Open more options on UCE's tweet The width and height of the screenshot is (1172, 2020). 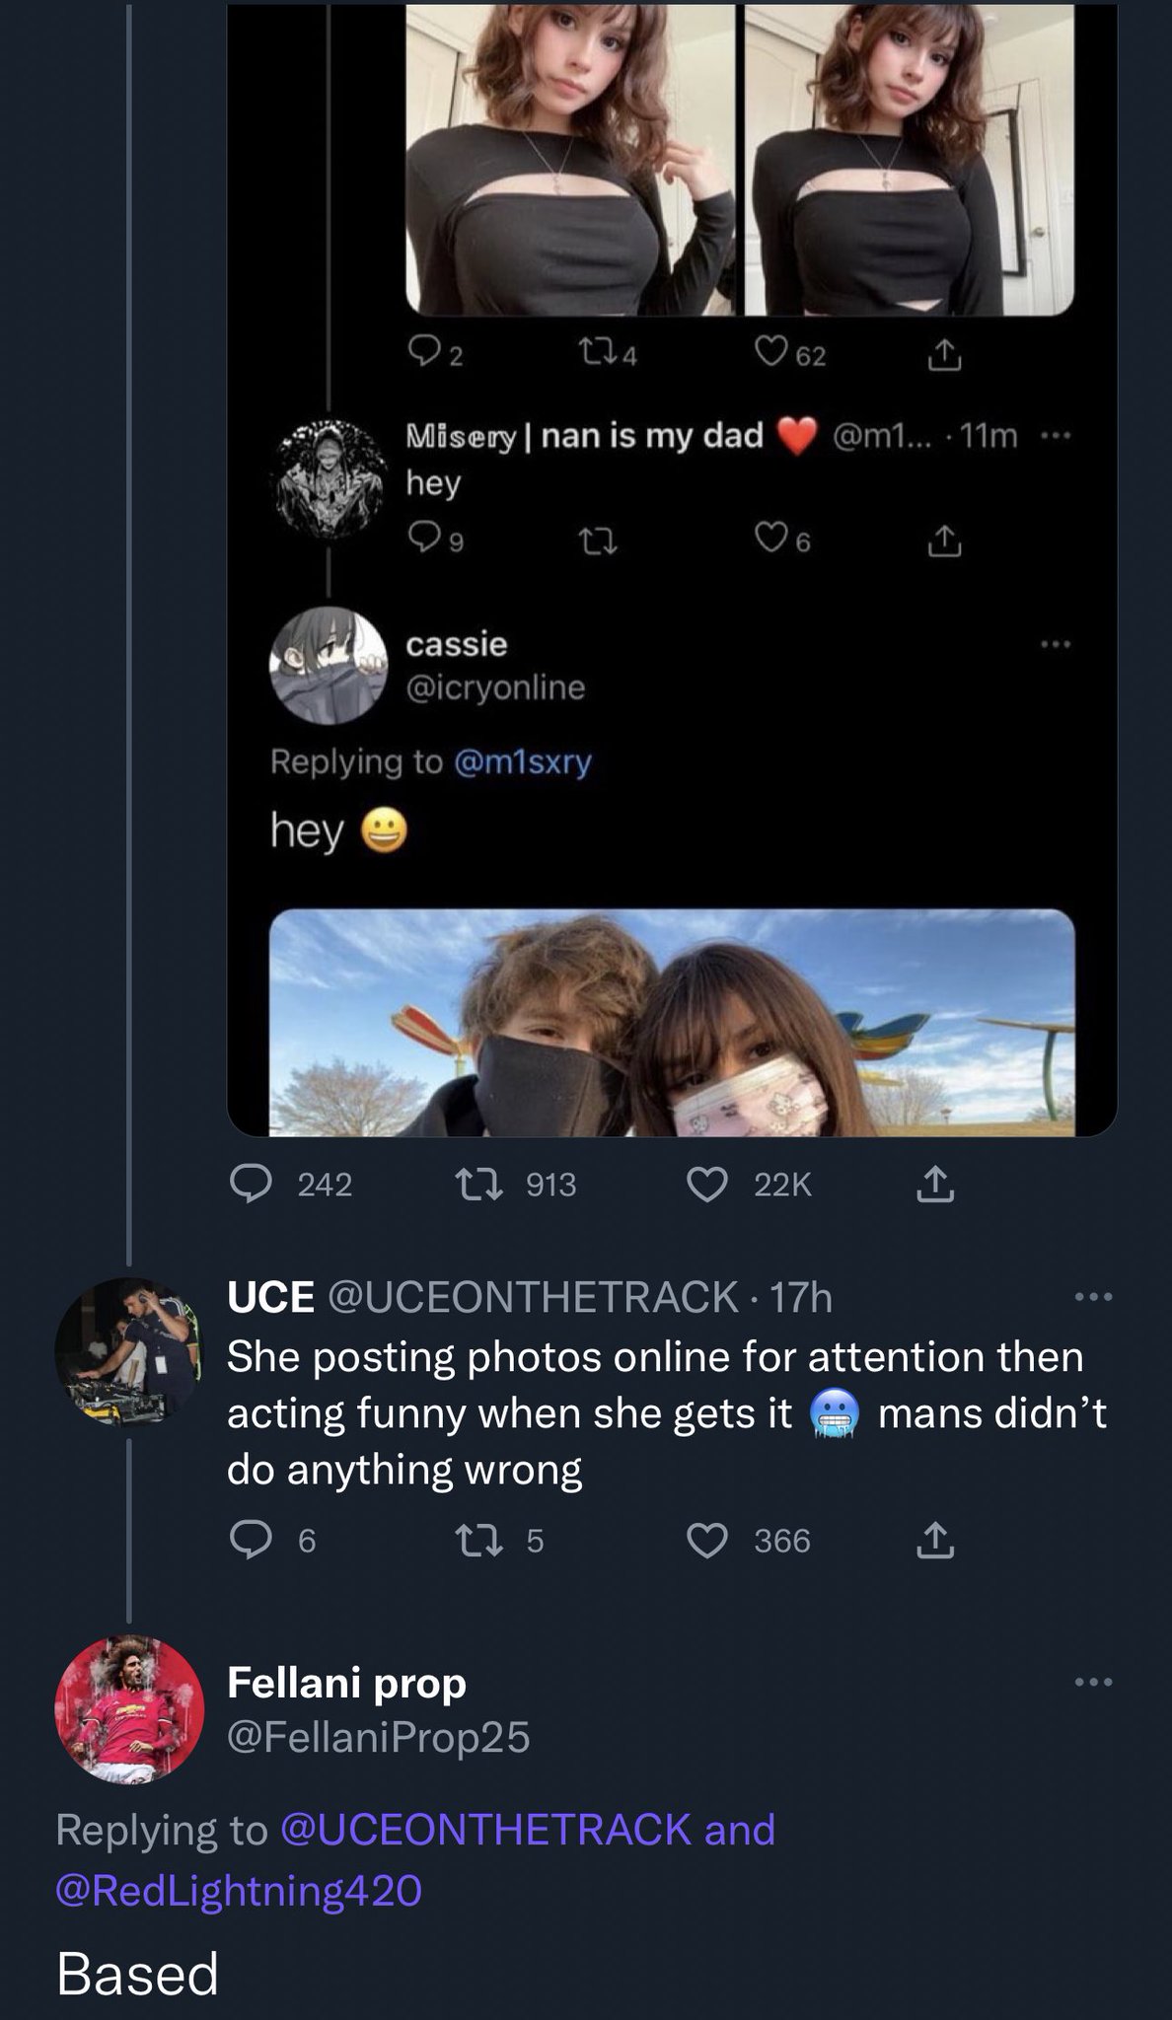click(x=1093, y=1297)
